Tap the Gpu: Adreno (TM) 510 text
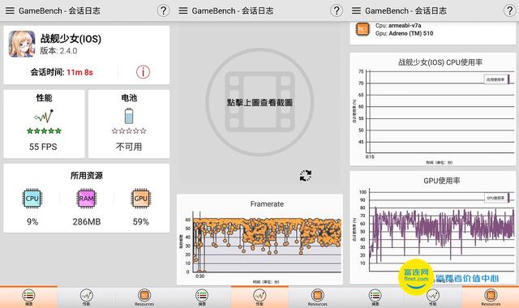The image size is (519, 308). (x=404, y=33)
